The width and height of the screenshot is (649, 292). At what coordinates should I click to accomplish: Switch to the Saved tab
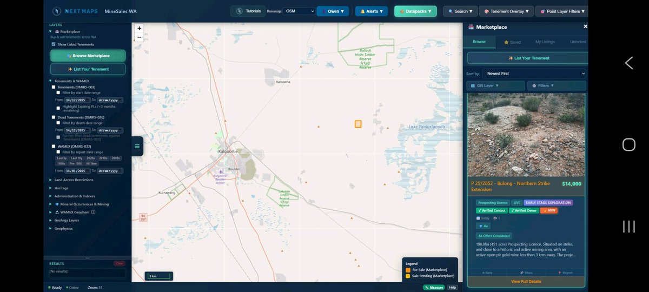coord(512,42)
